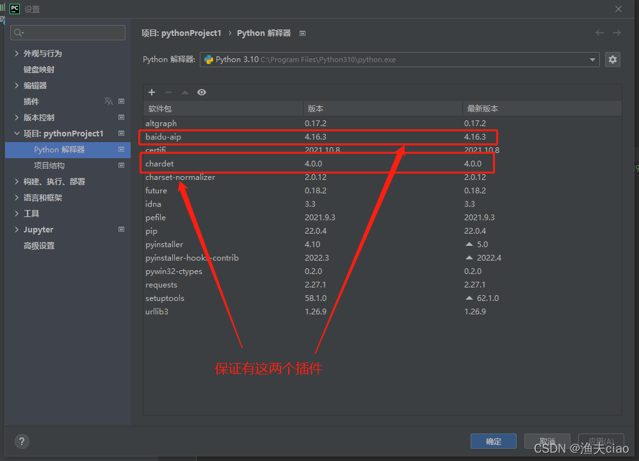The height and width of the screenshot is (461, 639).
Task: Click the breadcrumb project-level marker icon
Action: point(302,33)
